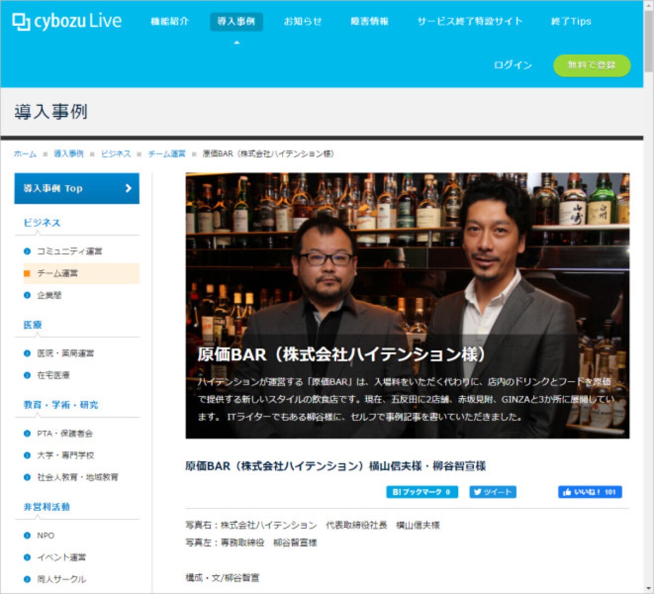Select the 導入事例 navigation tab
The width and height of the screenshot is (654, 594).
click(236, 21)
